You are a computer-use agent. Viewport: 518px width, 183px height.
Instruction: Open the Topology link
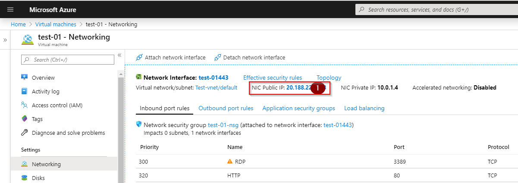pos(329,78)
